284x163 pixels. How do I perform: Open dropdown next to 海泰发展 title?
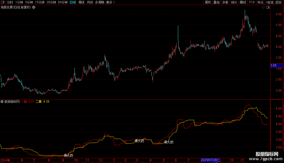[x=34, y=8]
